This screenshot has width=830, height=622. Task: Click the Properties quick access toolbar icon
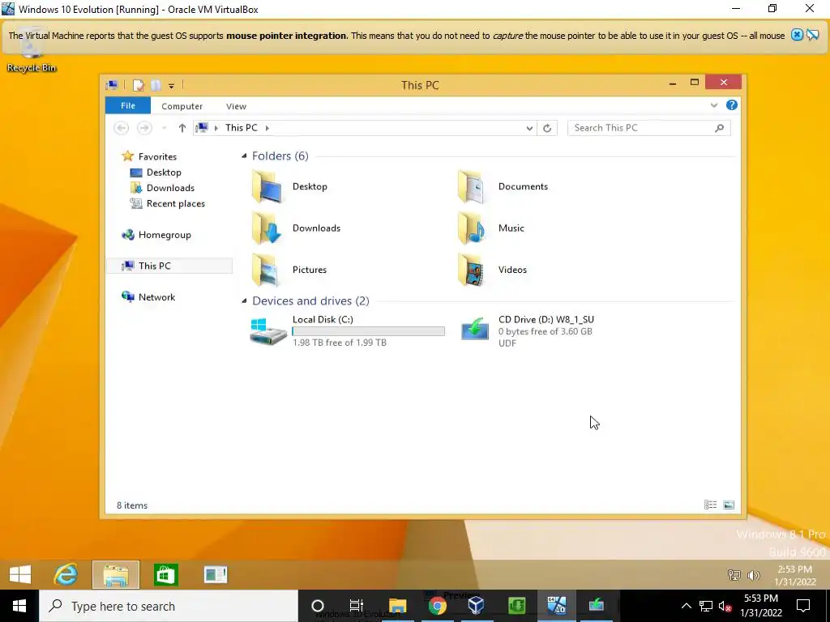[x=139, y=85]
